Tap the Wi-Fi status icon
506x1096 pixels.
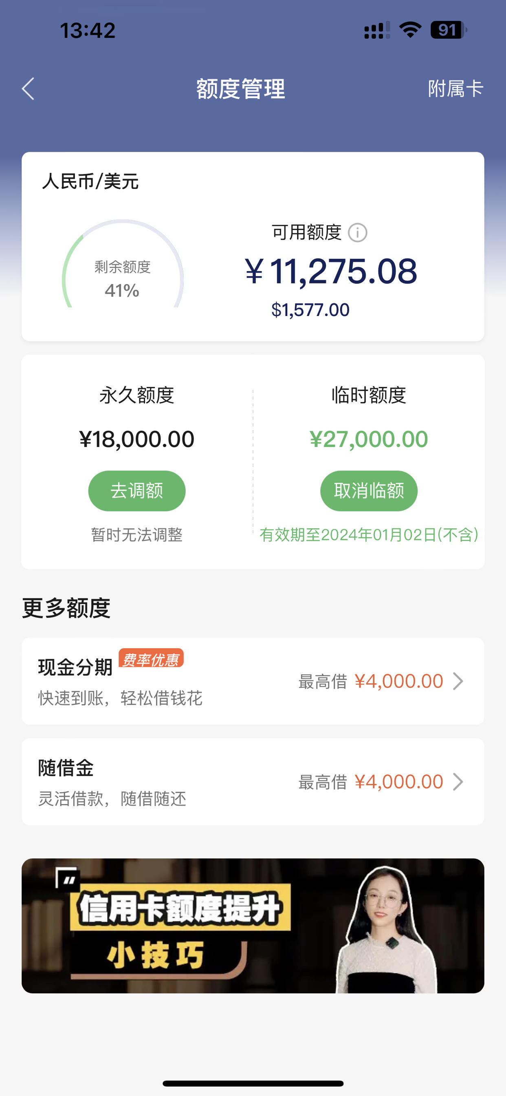click(410, 30)
